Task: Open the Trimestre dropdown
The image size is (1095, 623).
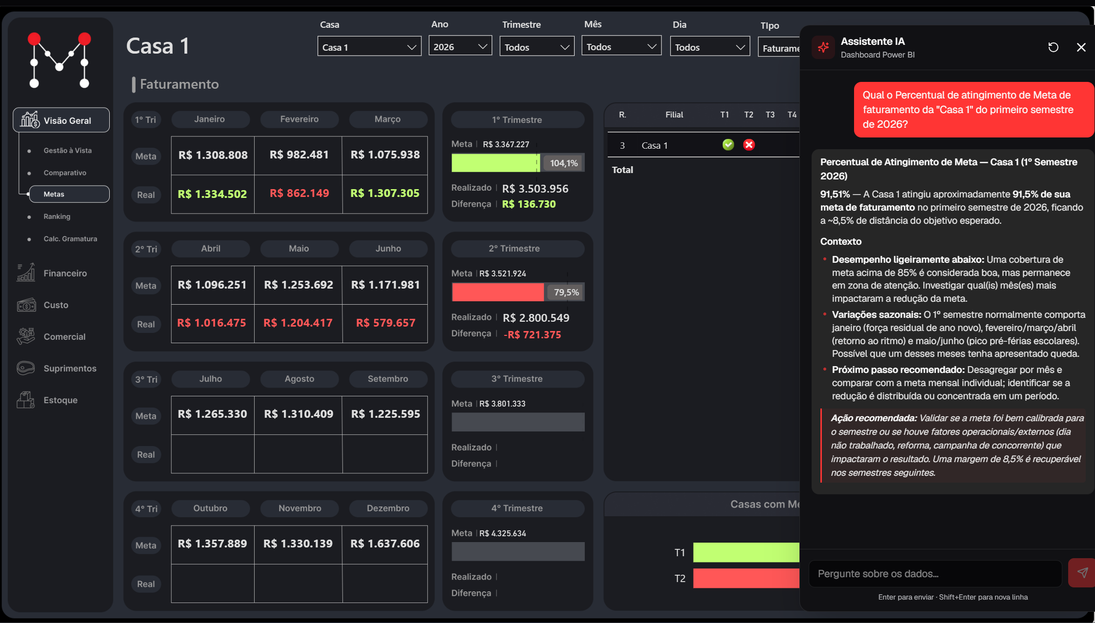Action: pyautogui.click(x=537, y=47)
